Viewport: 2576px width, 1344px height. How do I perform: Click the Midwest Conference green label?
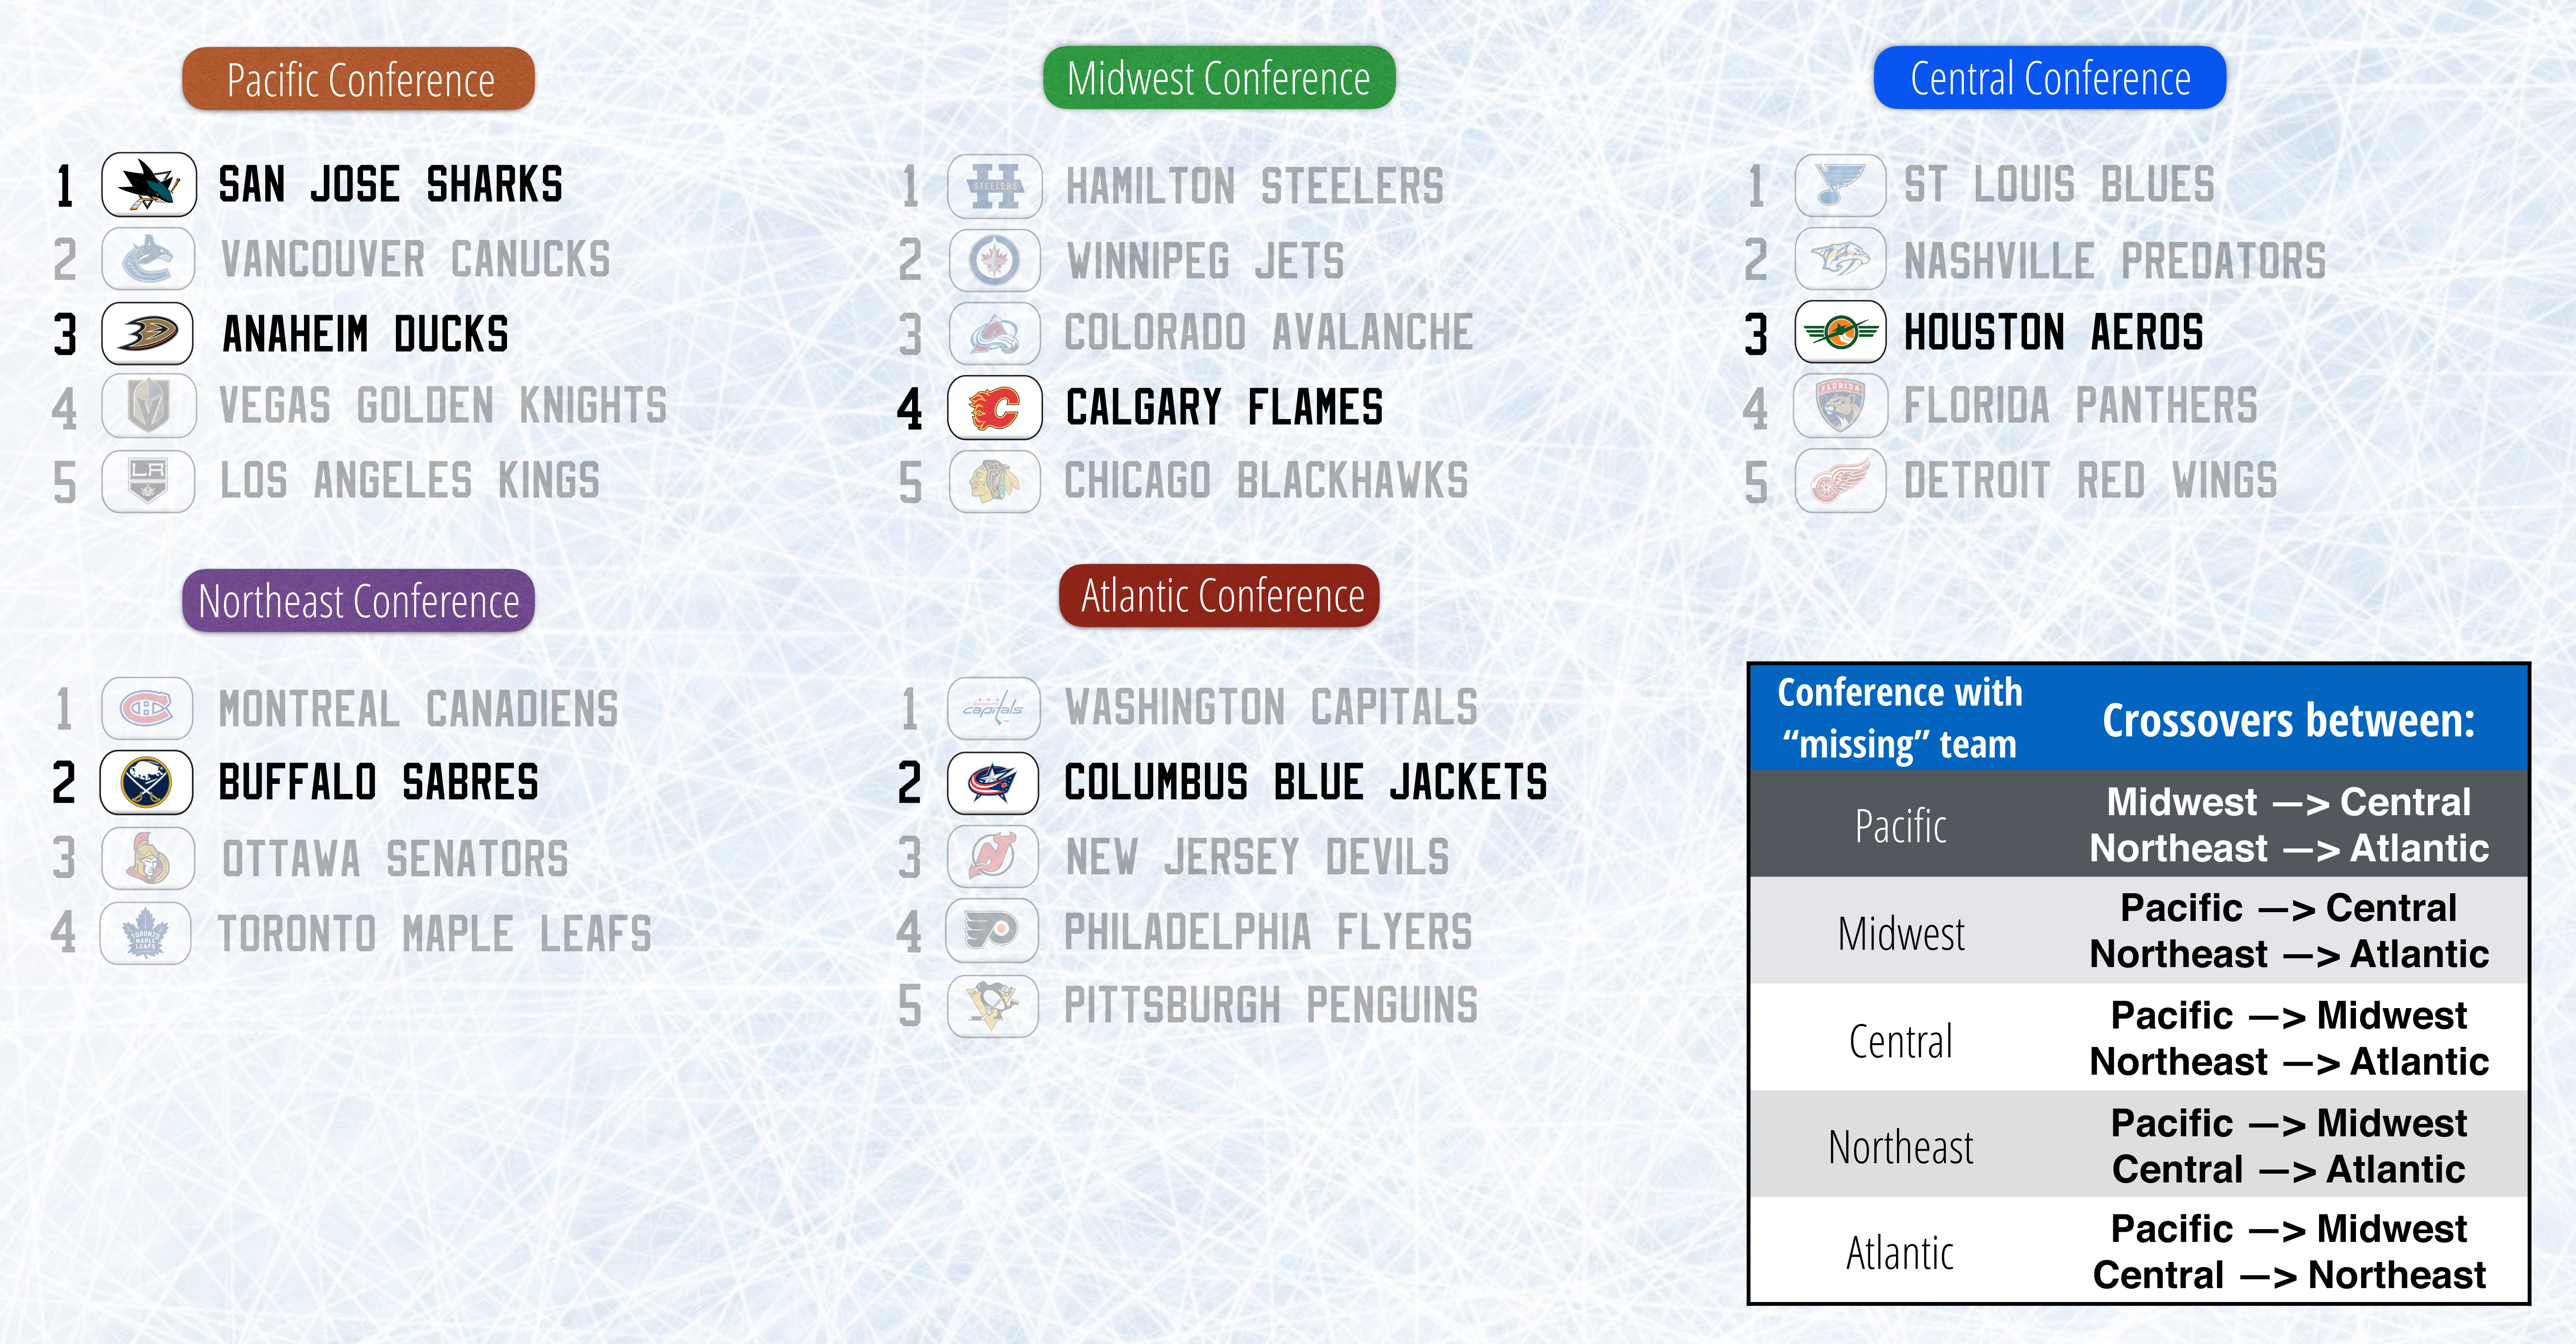(x=1218, y=78)
